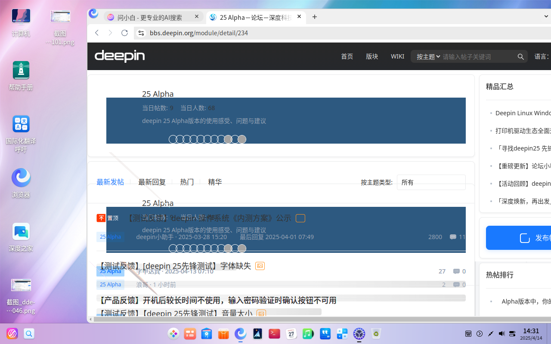Open the trash in the dock

tap(376, 334)
